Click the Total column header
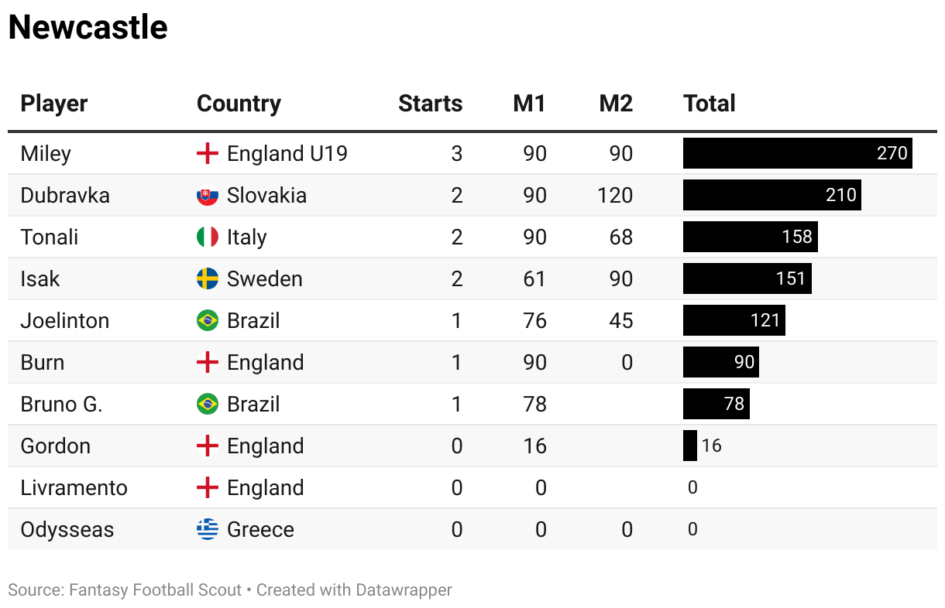 710,104
